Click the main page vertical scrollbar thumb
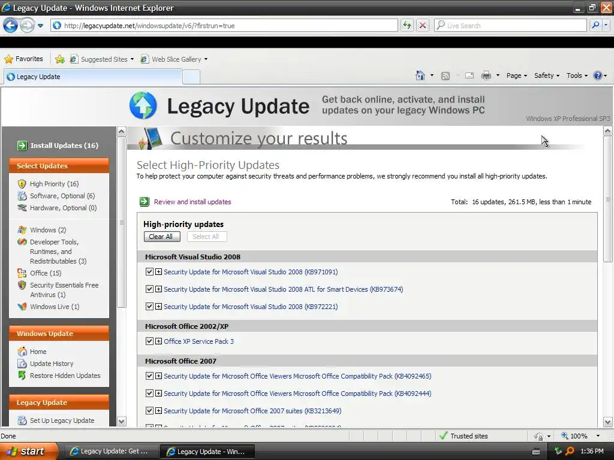 click(x=607, y=199)
